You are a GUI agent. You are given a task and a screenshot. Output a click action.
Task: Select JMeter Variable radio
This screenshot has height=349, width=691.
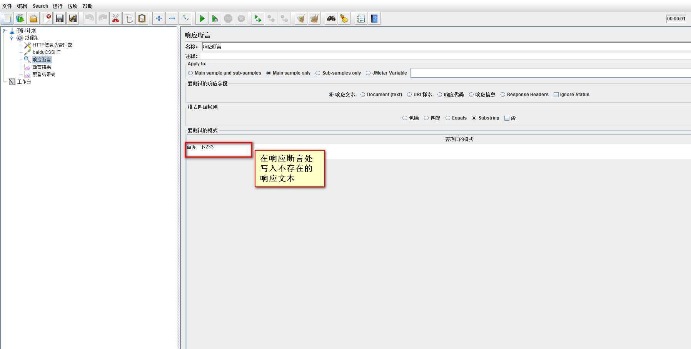point(368,73)
